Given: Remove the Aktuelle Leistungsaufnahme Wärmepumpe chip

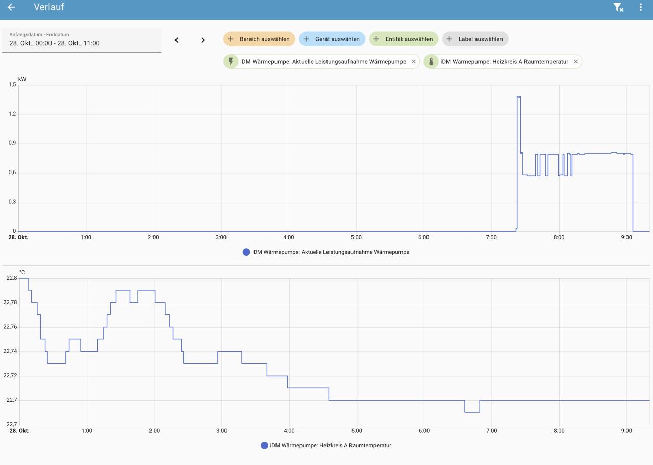Looking at the screenshot, I should coord(414,62).
